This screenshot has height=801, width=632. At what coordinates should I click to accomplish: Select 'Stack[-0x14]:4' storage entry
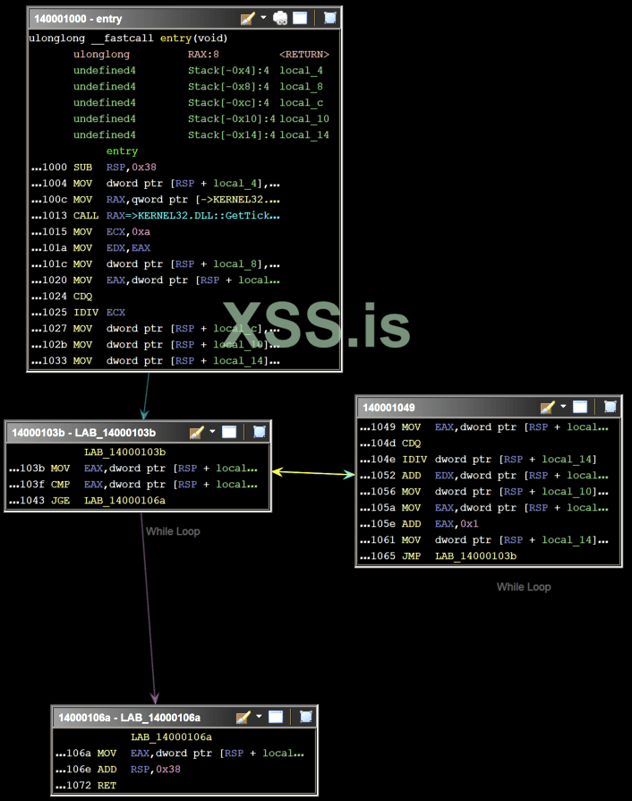(x=232, y=135)
